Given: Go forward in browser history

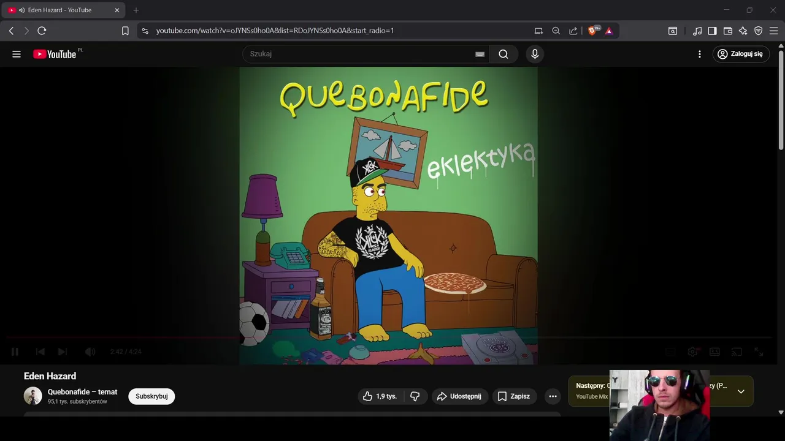Looking at the screenshot, I should pos(26,31).
